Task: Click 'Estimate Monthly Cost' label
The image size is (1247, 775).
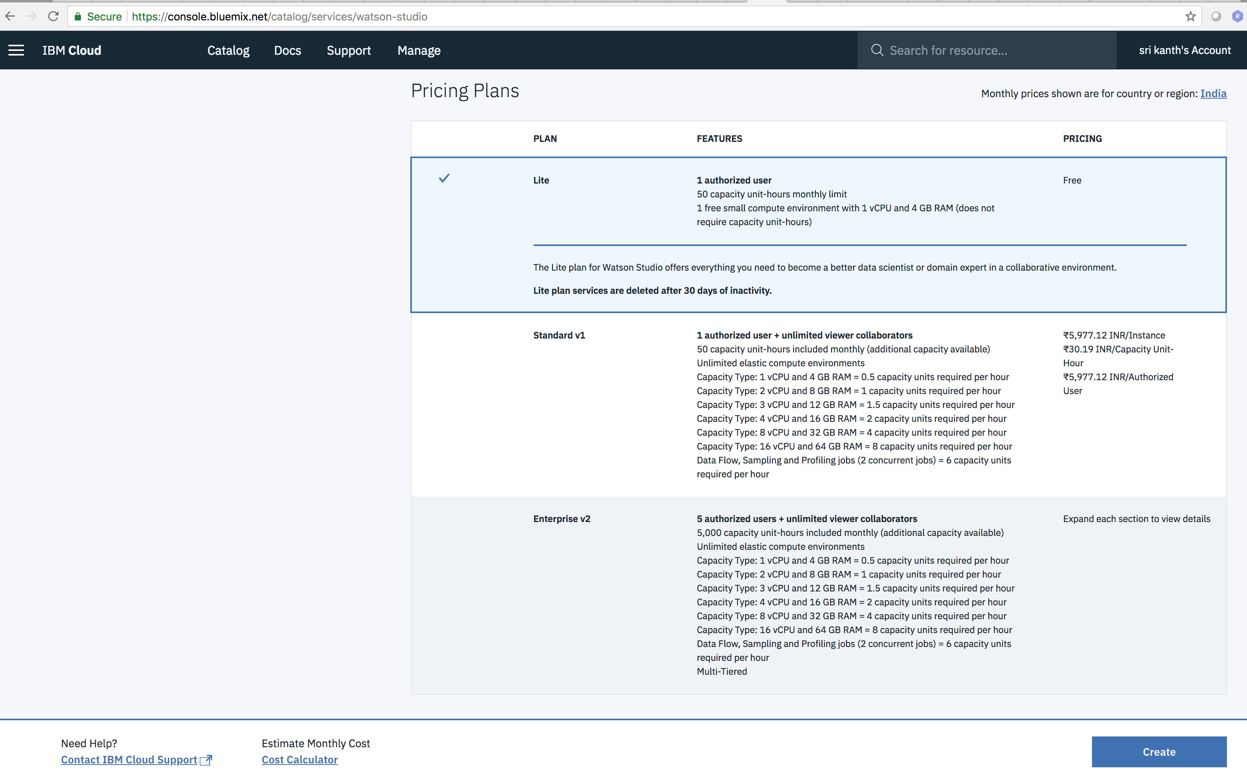Action: [316, 743]
